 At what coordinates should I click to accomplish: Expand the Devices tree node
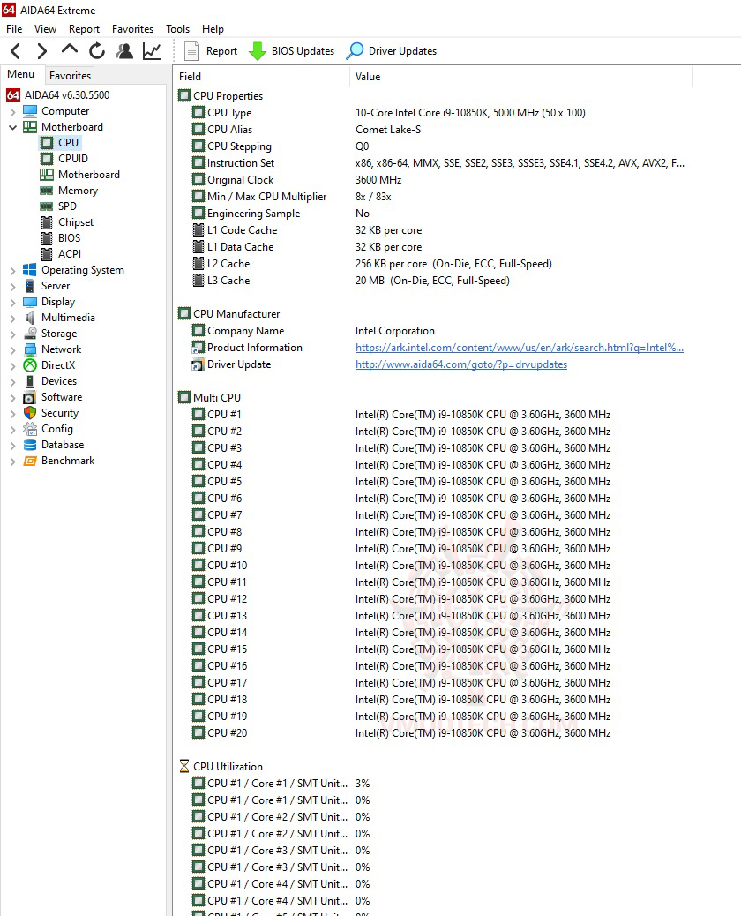click(13, 381)
